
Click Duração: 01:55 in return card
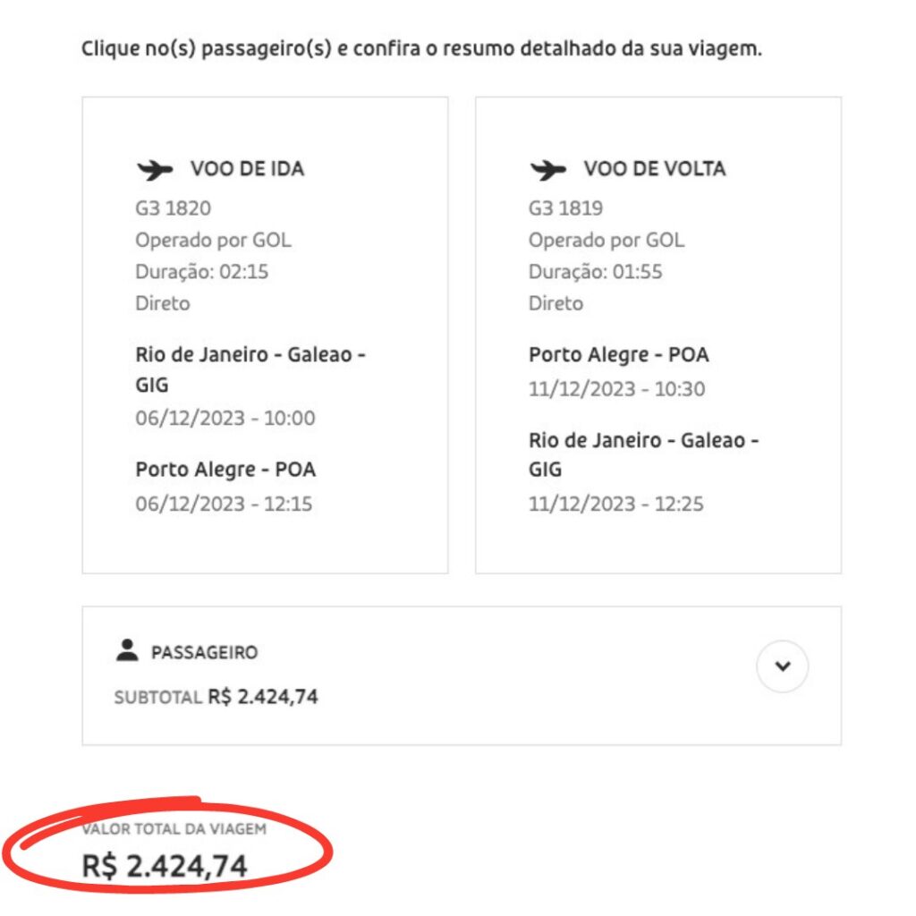pyautogui.click(x=595, y=272)
